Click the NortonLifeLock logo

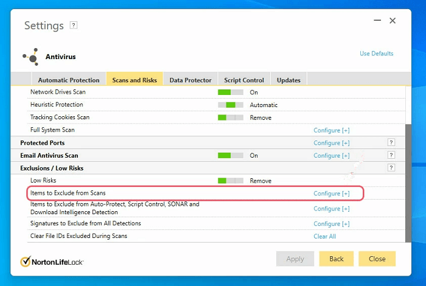coord(52,262)
